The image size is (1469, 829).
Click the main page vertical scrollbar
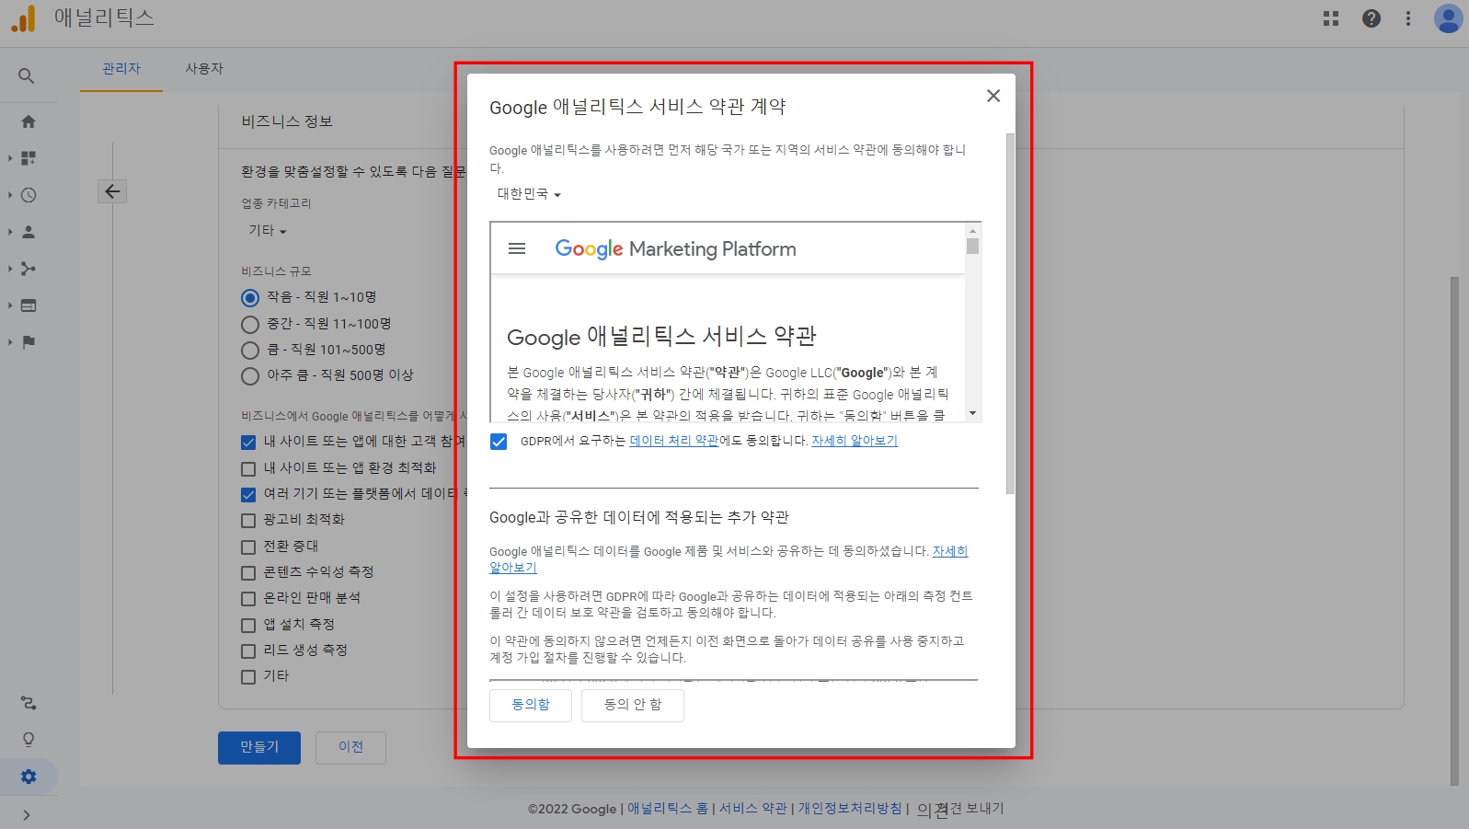pos(1454,531)
